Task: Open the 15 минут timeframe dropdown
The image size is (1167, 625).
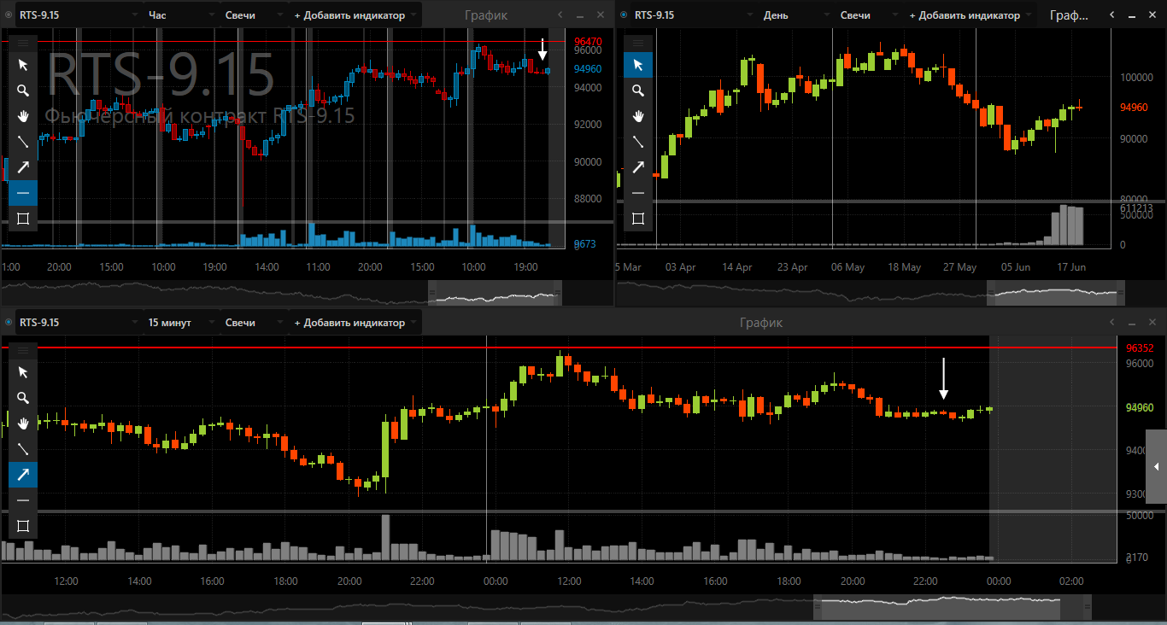Action: click(x=181, y=323)
